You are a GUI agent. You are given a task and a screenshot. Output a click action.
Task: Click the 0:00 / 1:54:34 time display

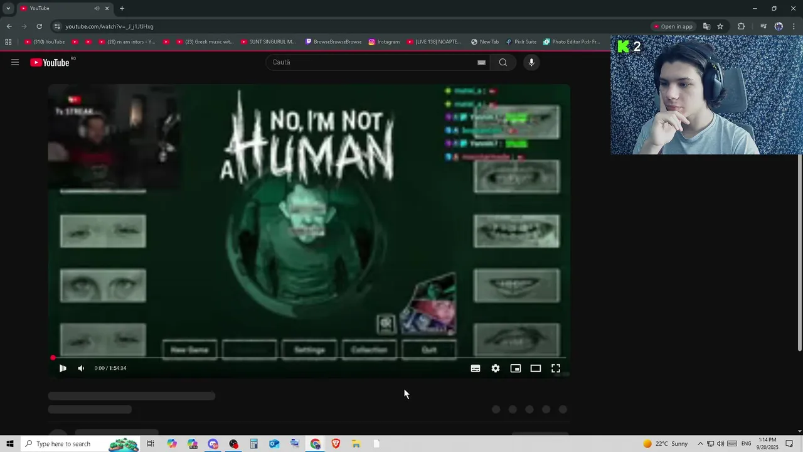[110, 369]
